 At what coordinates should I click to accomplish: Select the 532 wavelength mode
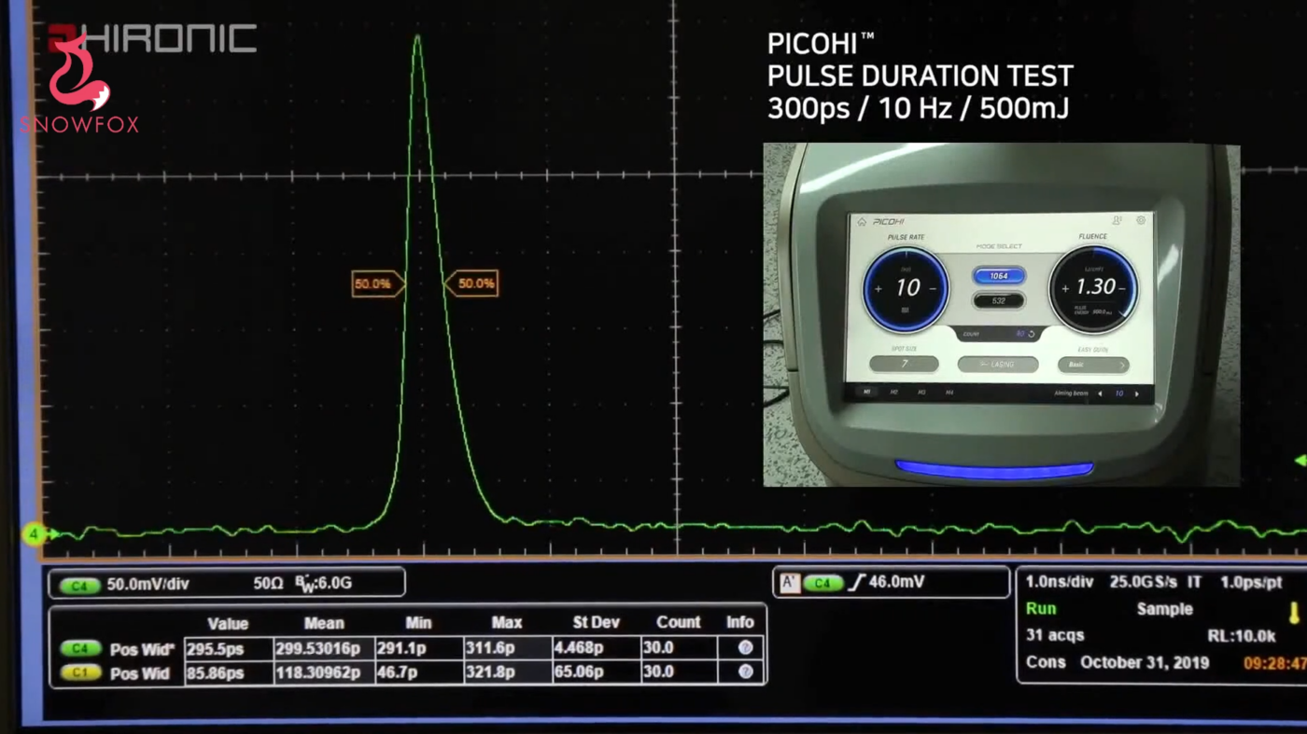[999, 301]
